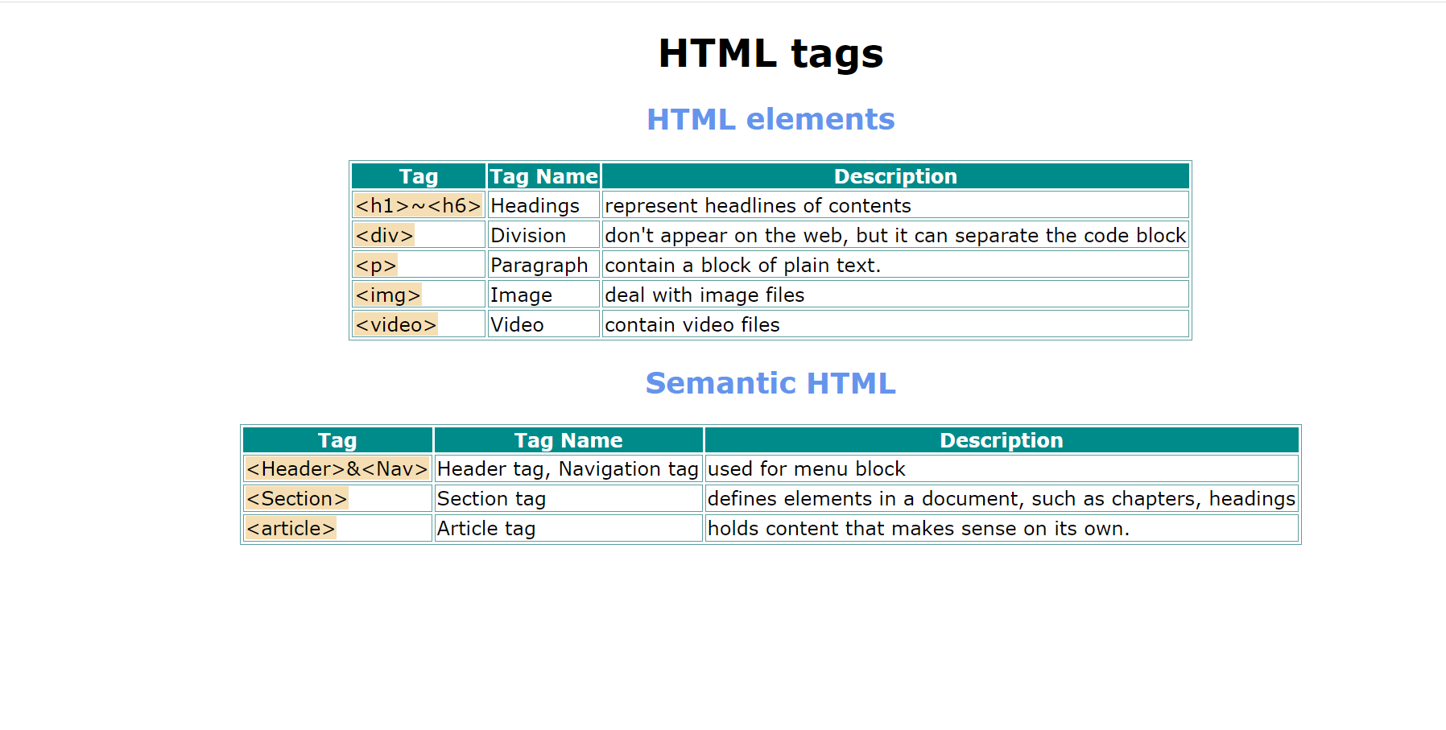Click 'represent headlines of contents' description
Image resolution: width=1446 pixels, height=730 pixels.
tap(895, 205)
